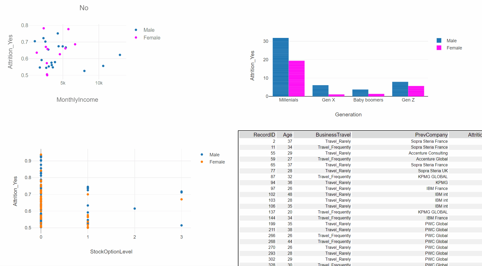Viewport: 482px width, 266px height.
Task: Click the cell showing Sopra Steria UK
Action: tap(433, 171)
